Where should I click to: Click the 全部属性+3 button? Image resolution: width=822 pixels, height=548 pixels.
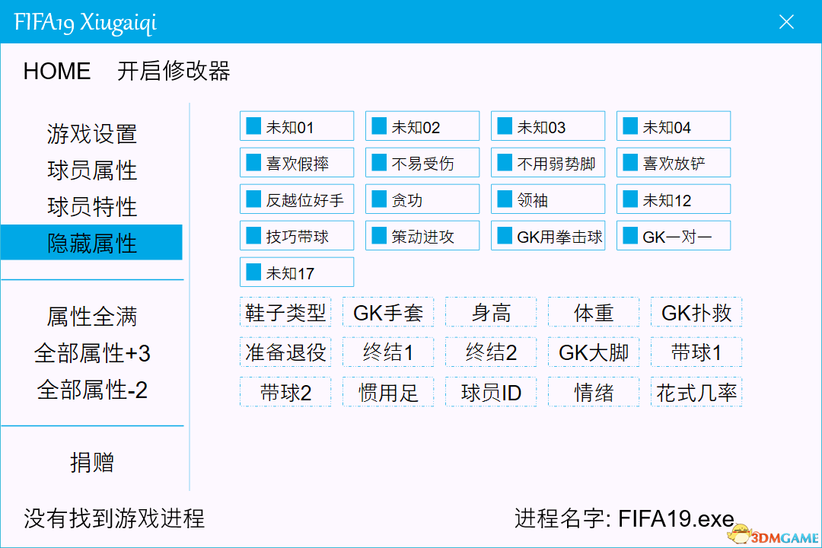coord(92,353)
